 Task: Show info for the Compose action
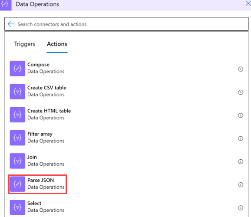coord(241,69)
